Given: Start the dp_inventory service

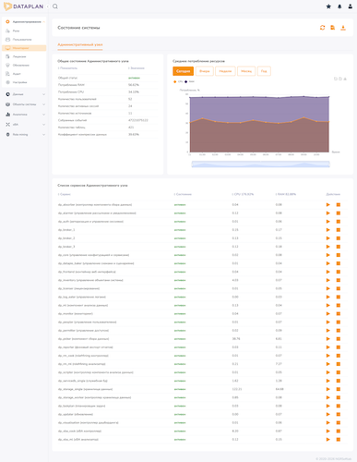Looking at the screenshot, I should pyautogui.click(x=328, y=280).
